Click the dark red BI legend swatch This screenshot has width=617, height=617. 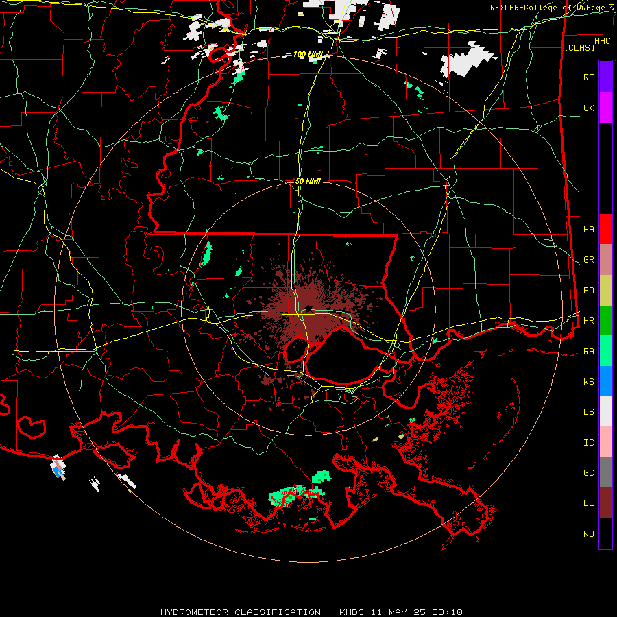(605, 503)
